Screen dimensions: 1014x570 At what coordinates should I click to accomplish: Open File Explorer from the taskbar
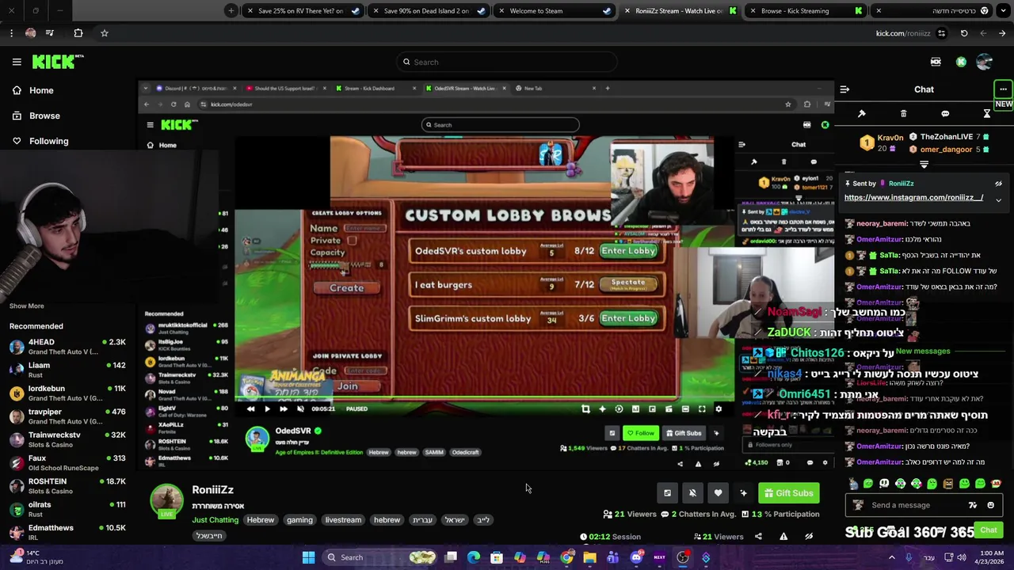pos(589,557)
